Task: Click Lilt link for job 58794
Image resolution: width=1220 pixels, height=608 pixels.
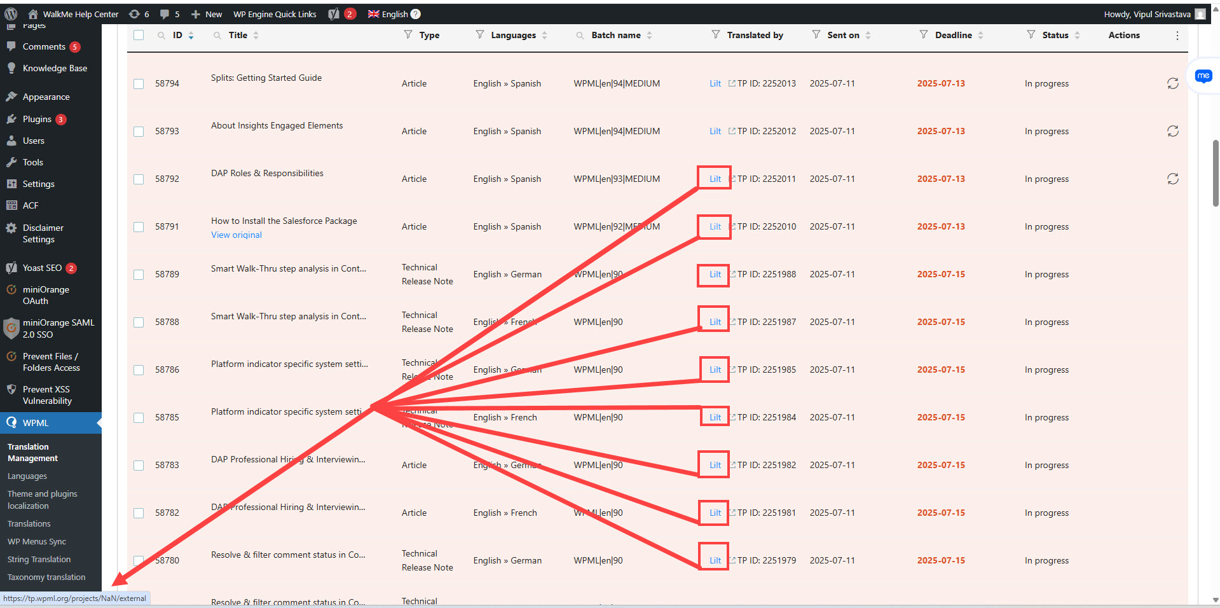Action: coord(715,83)
